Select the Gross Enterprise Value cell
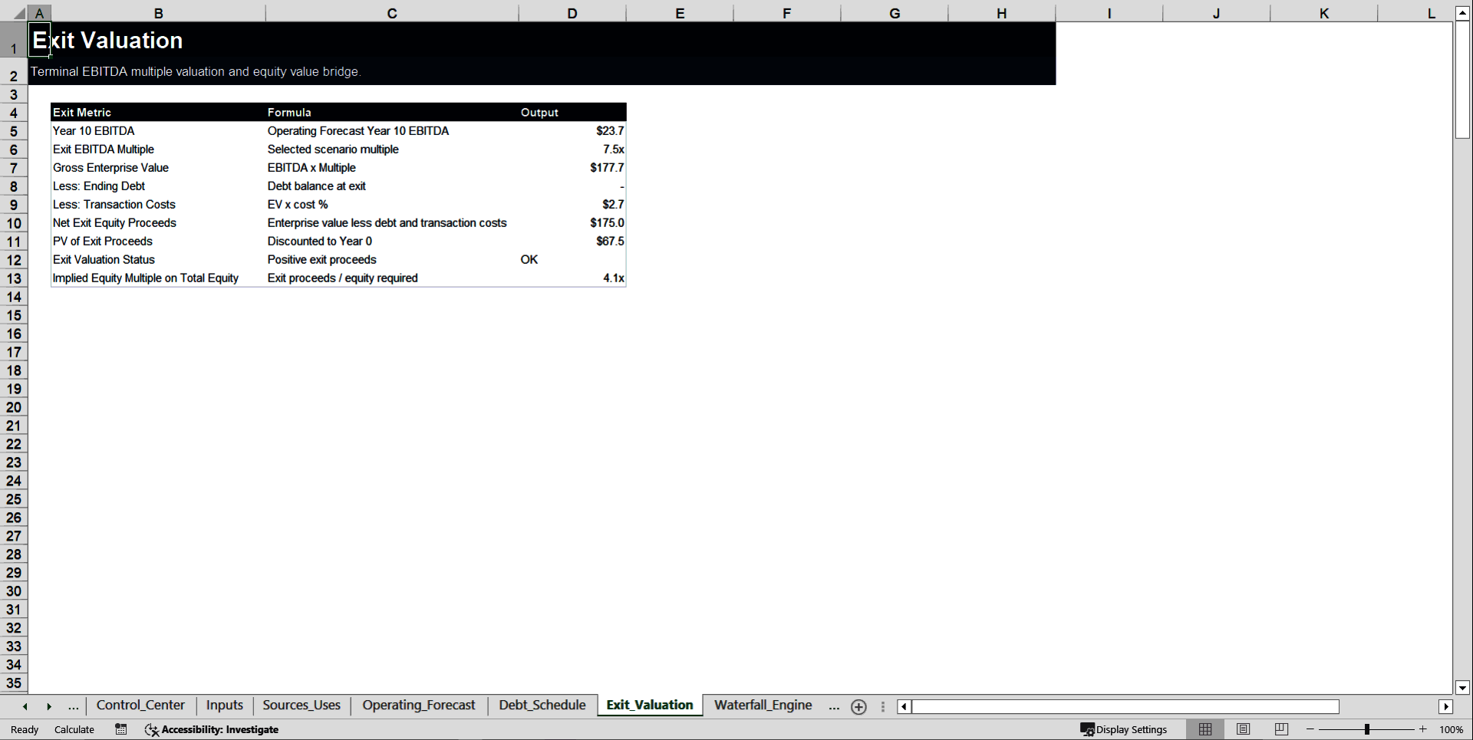Viewport: 1473px width, 740px height. tap(158, 168)
